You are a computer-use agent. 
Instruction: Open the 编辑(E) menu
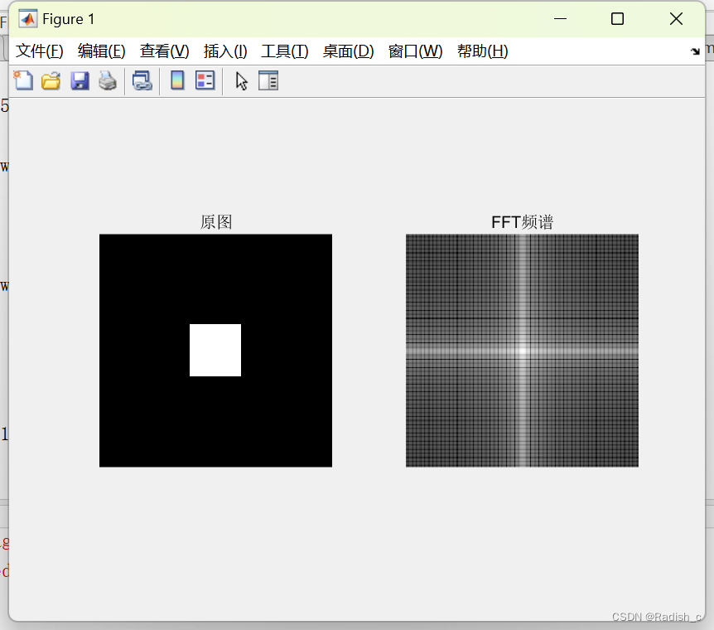point(101,51)
